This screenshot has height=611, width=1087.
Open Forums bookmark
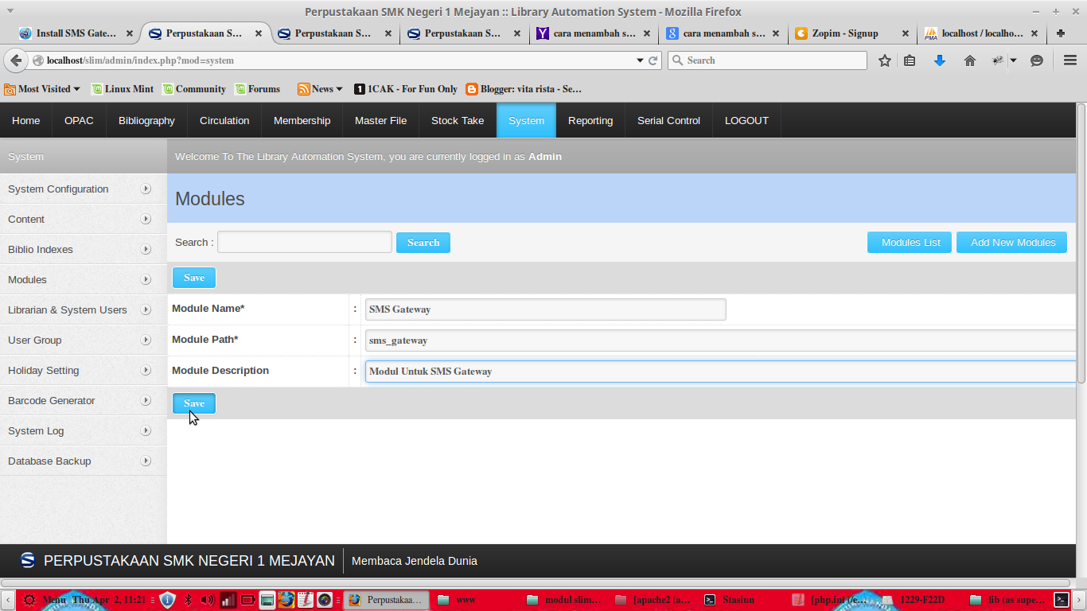click(x=257, y=89)
